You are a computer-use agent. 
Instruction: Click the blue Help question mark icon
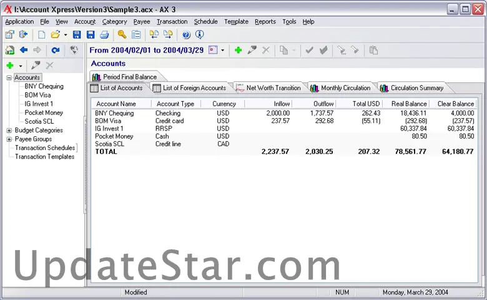tap(186, 35)
